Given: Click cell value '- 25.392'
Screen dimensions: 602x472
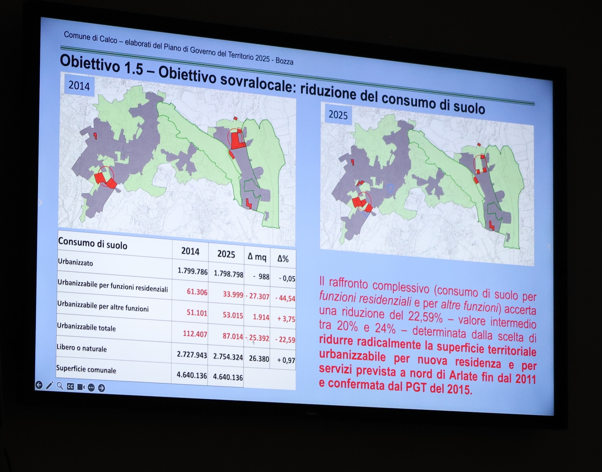Looking at the screenshot, I should coord(257,338).
